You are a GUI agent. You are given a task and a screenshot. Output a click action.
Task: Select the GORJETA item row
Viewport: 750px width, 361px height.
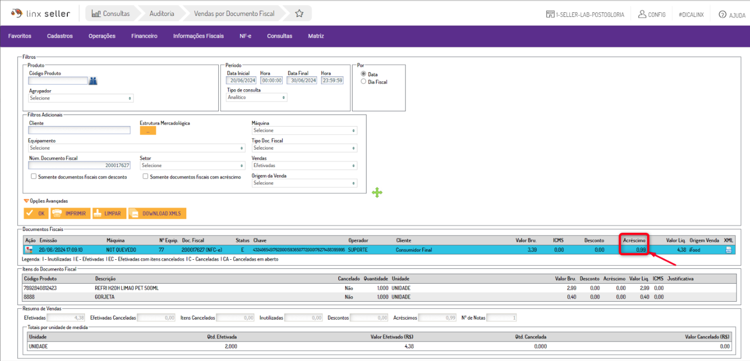click(x=379, y=297)
